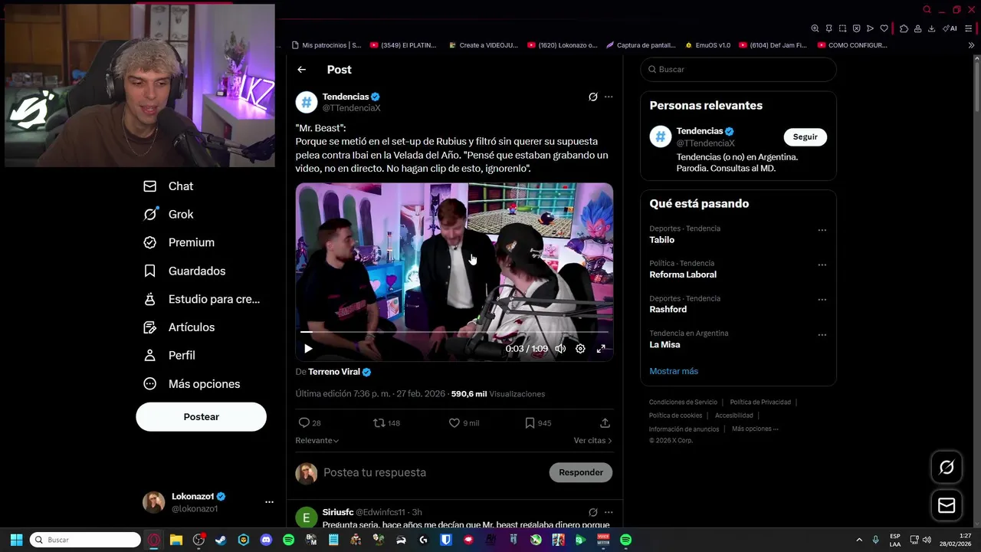Open more options for Tabilo trend
Screen dimensions: 981x552
pyautogui.click(x=822, y=230)
